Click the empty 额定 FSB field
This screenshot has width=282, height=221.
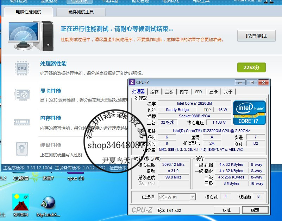tap(173, 183)
